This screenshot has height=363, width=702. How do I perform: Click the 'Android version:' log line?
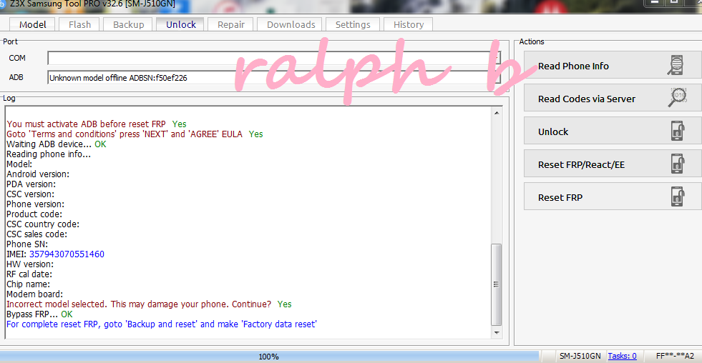coord(38,174)
